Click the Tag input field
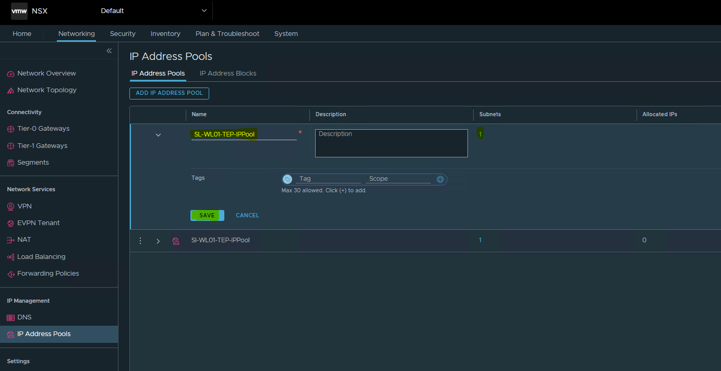The width and height of the screenshot is (721, 371). pyautogui.click(x=328, y=179)
